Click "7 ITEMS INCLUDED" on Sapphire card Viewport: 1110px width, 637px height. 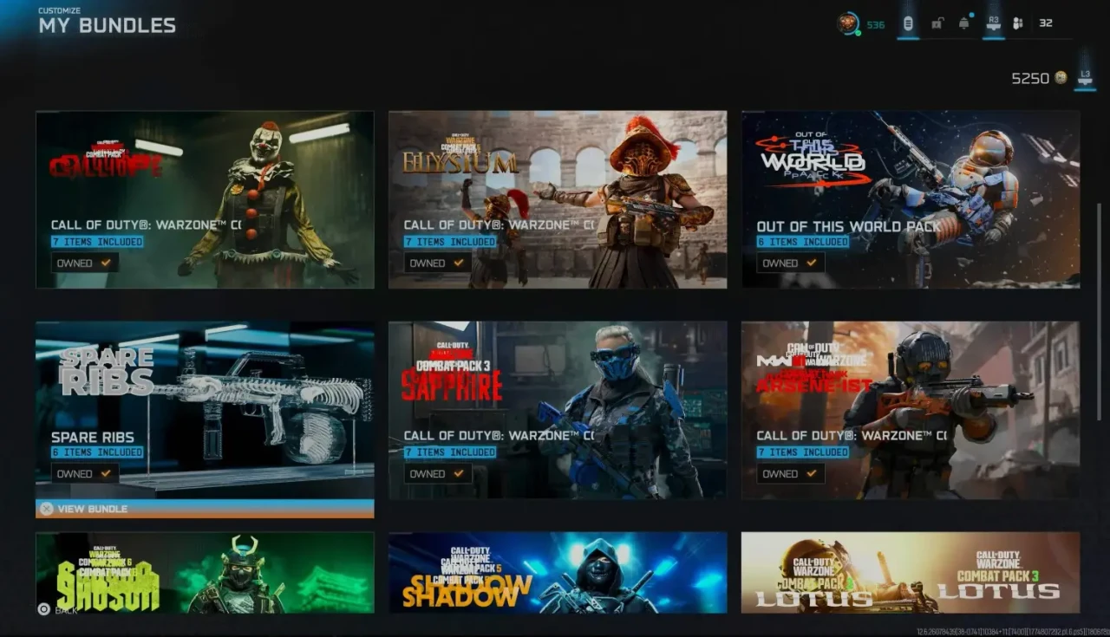pos(450,452)
